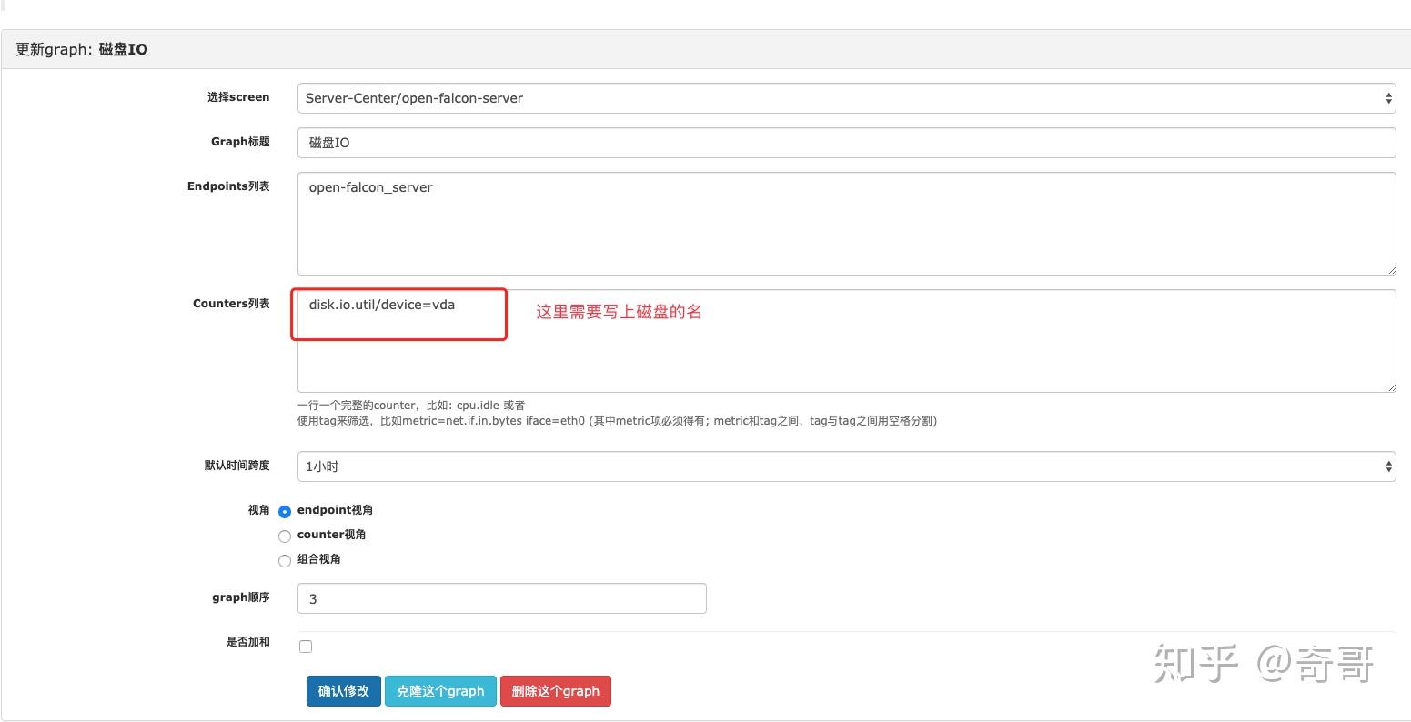Click the Endpoints textarea resize grip
This screenshot has width=1411, height=722.
pos(1392,271)
